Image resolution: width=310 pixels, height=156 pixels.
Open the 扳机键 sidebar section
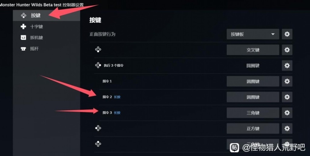(46, 37)
